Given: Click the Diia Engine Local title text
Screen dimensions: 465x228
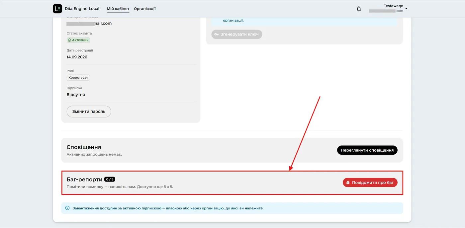Looking at the screenshot, I should (x=82, y=9).
